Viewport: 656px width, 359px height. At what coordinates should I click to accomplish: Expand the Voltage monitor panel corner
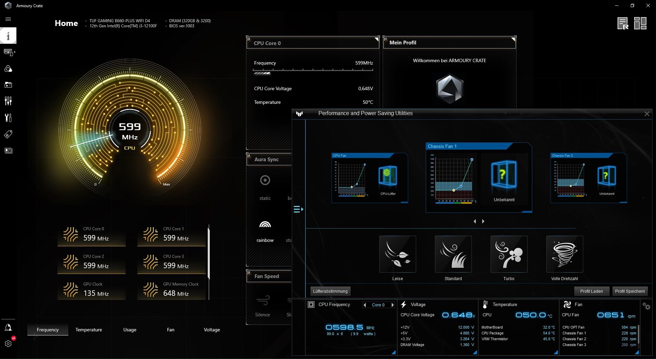coord(475,352)
